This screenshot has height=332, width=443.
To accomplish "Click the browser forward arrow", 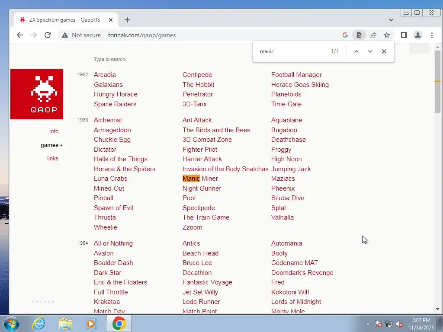I will click(x=34, y=35).
